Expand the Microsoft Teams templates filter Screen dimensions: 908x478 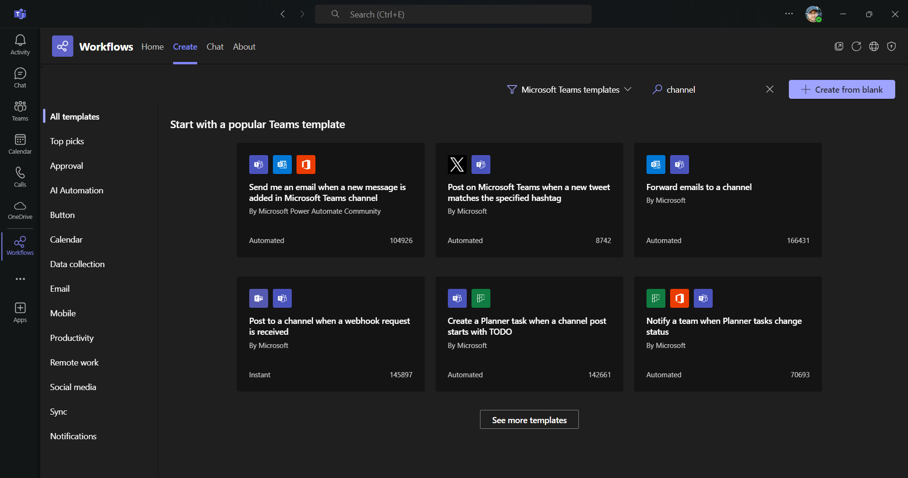point(569,89)
